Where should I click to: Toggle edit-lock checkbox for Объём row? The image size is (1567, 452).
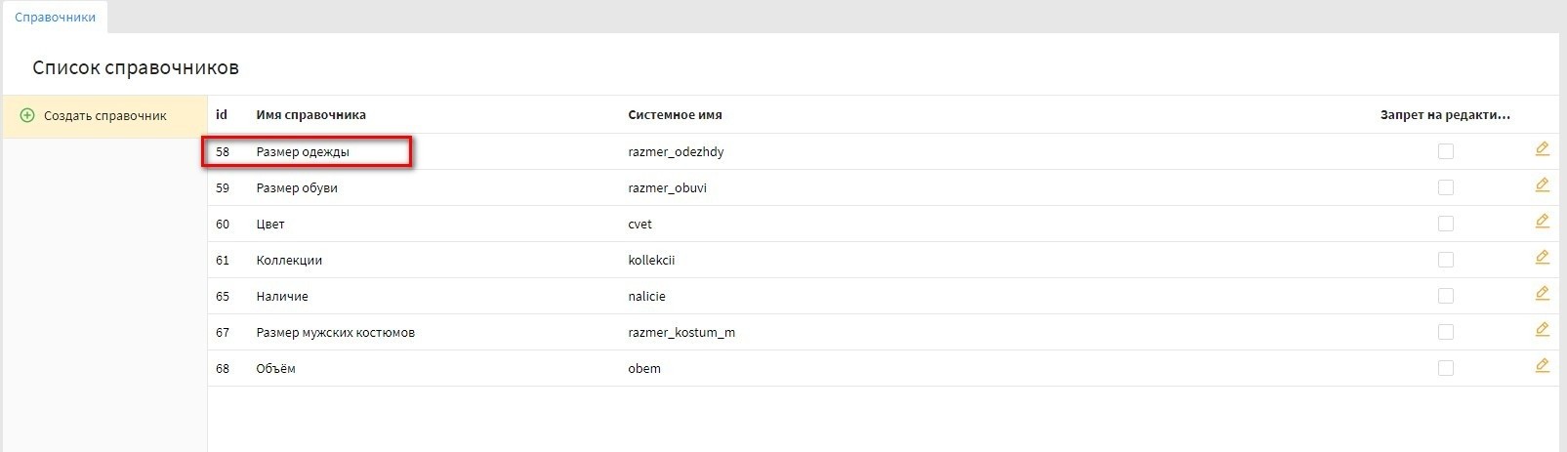click(x=1445, y=368)
